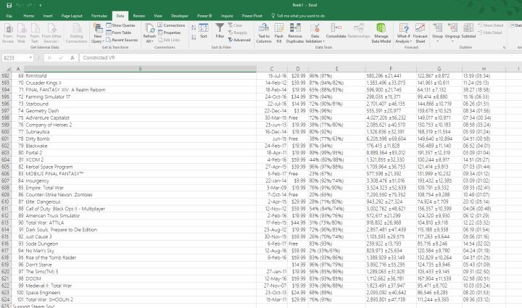Switch to the Home tab
The height and width of the screenshot is (308, 522).
pos(28,16)
